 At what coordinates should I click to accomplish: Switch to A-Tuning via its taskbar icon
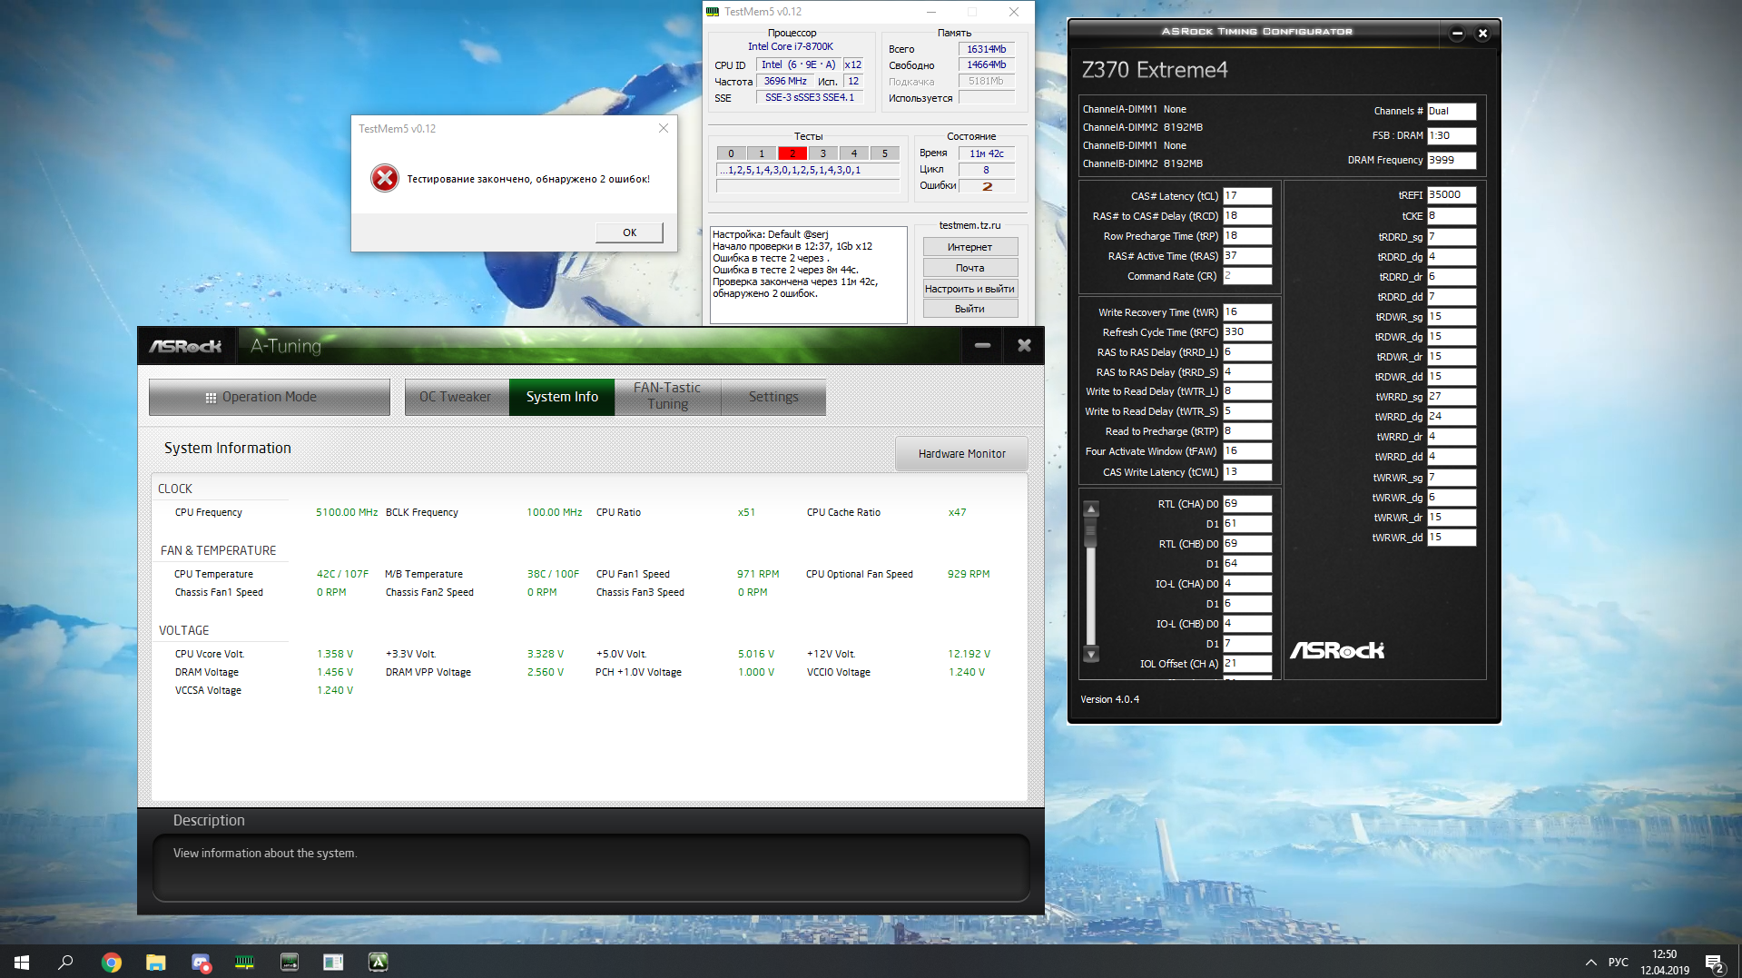coord(378,962)
